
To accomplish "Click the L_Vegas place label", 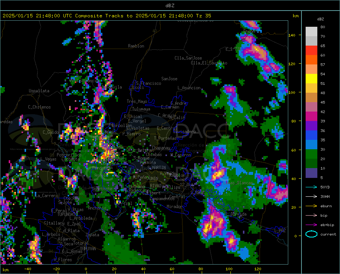I will pyautogui.click(x=48, y=159).
